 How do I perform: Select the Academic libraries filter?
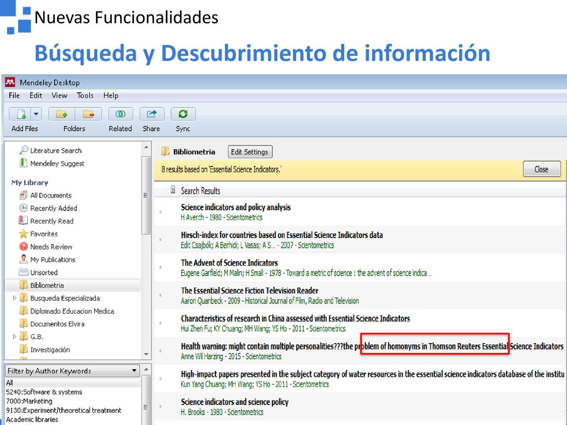coord(32,419)
